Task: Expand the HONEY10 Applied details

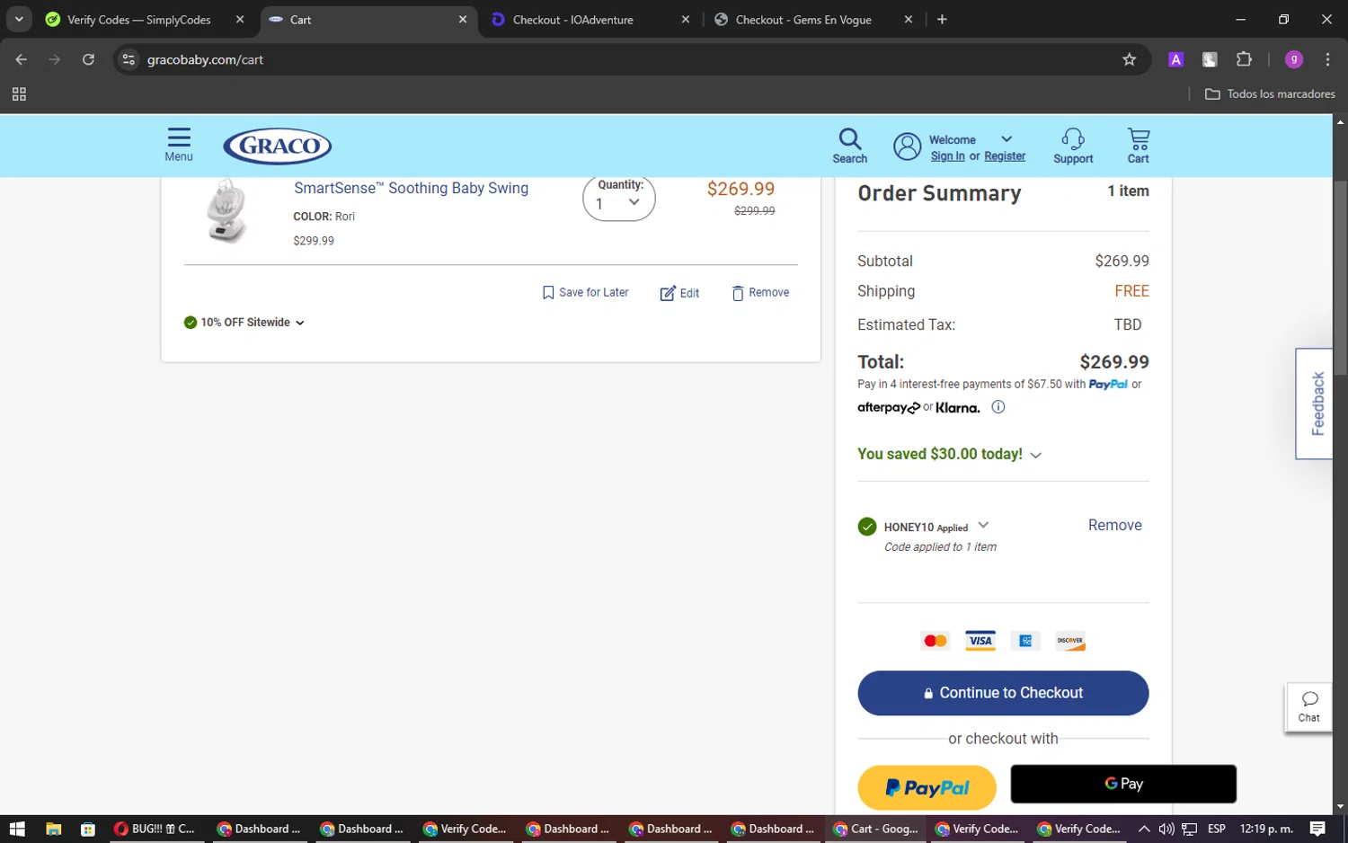Action: (x=983, y=526)
